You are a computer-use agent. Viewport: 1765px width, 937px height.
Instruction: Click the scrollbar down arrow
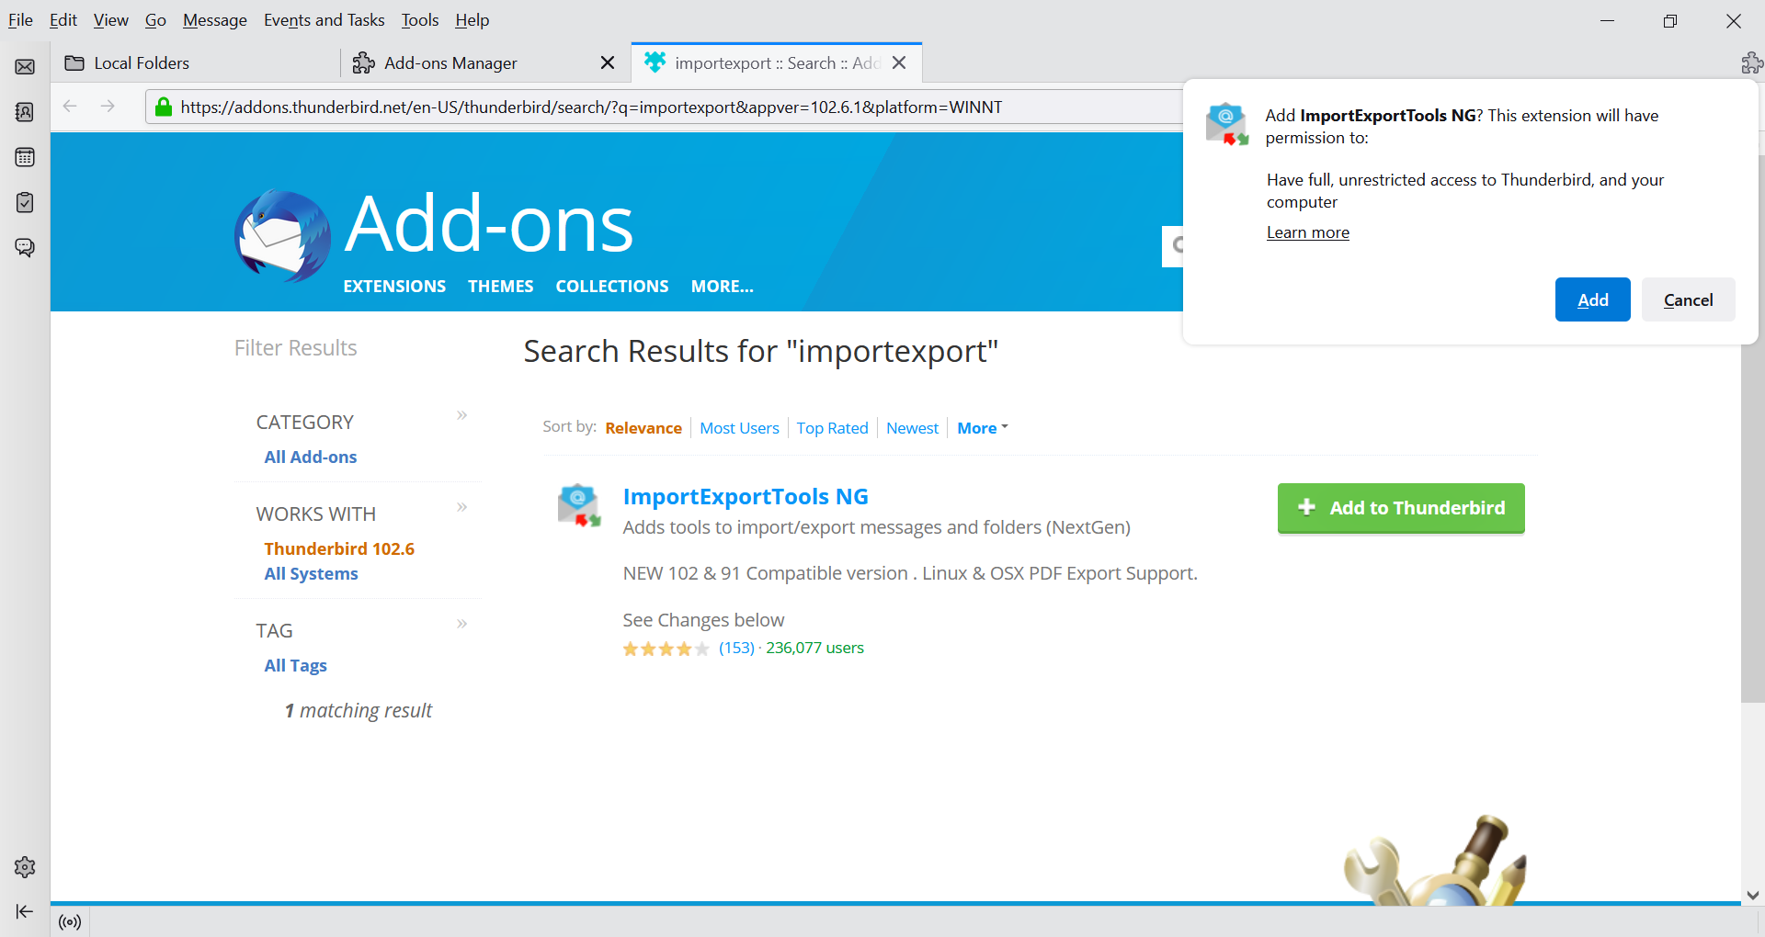coord(1753,895)
